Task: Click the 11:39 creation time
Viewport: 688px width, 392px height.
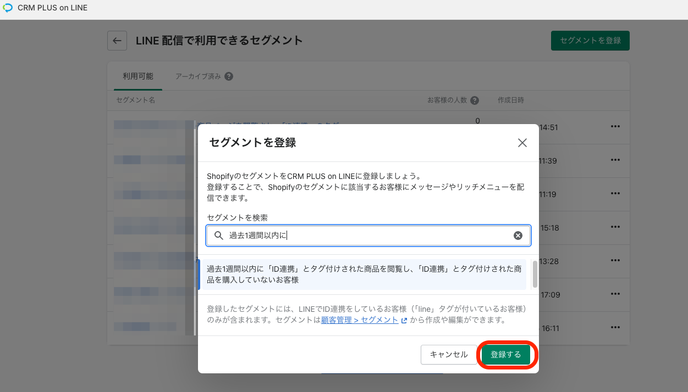Action: pos(549,161)
